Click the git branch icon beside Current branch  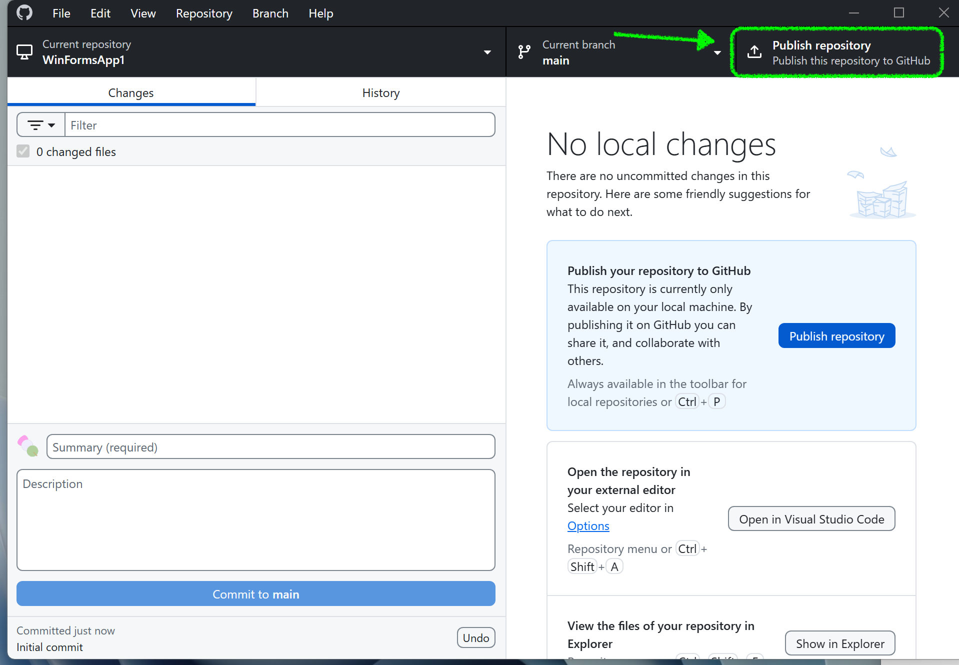(x=524, y=52)
